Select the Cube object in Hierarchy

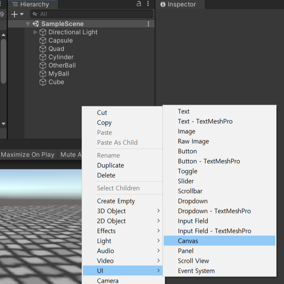[x=56, y=82]
